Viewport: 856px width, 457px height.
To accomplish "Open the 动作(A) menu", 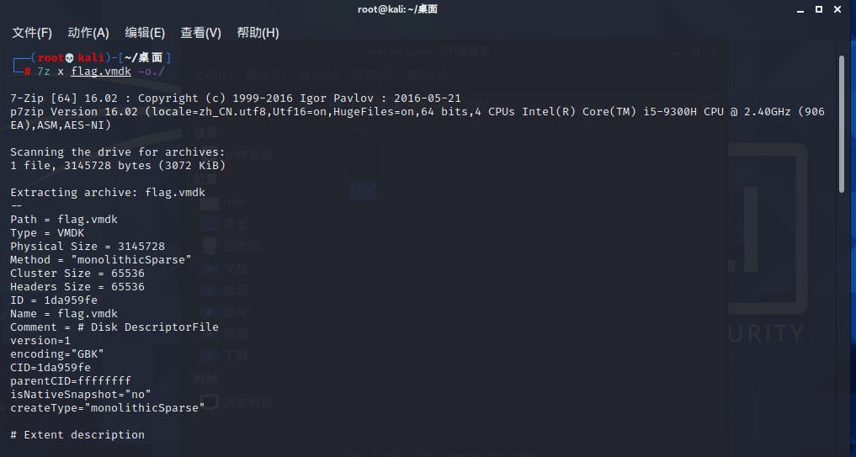I will [88, 33].
